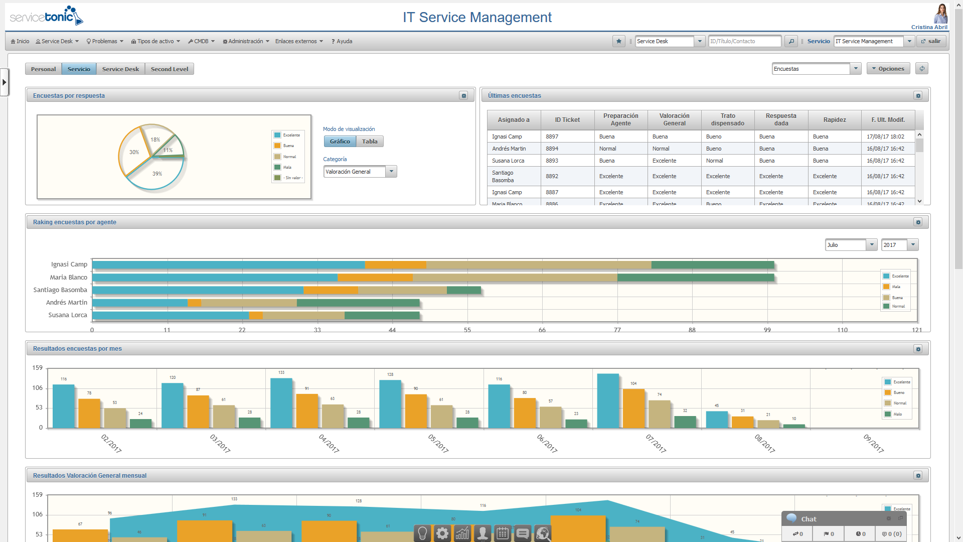This screenshot has width=963, height=542.
Task: Open settings gear of Encuestas por respuesta panel
Action: pyautogui.click(x=463, y=95)
